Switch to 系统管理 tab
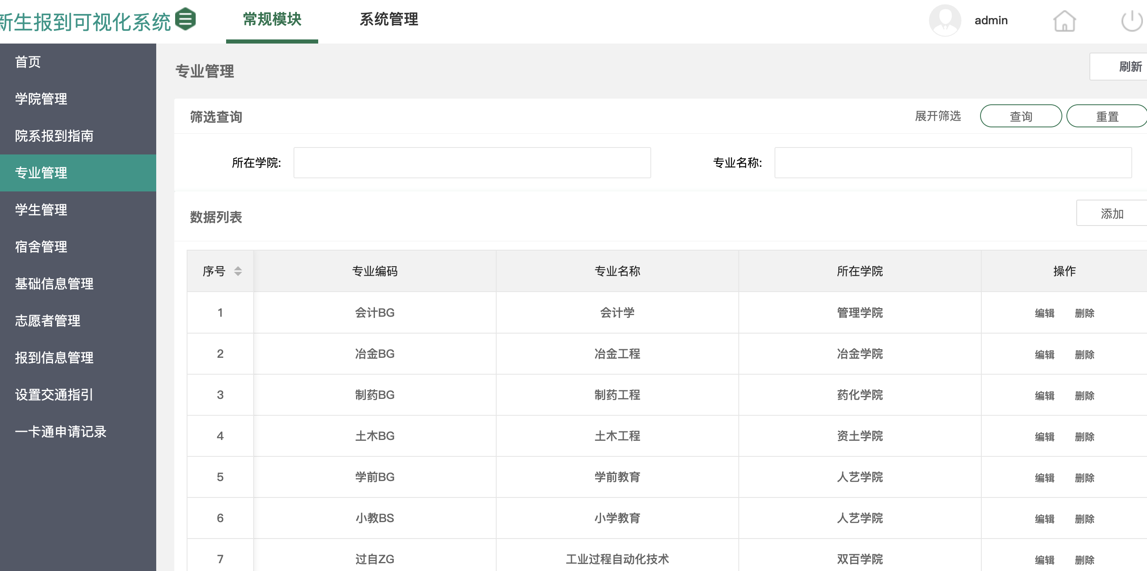The image size is (1147, 571). click(389, 20)
